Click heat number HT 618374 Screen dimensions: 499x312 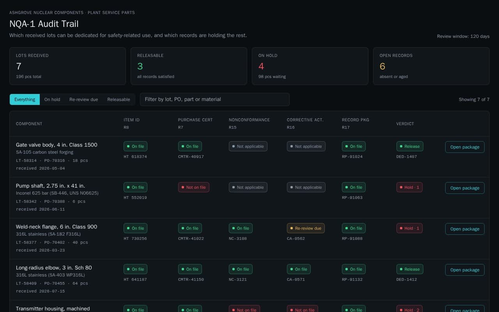pyautogui.click(x=135, y=156)
